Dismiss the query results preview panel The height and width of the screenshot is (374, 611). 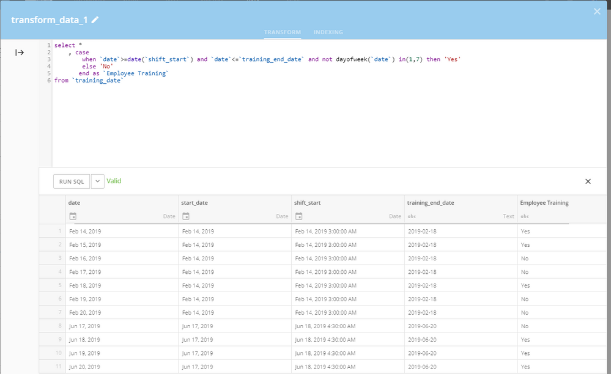(588, 181)
